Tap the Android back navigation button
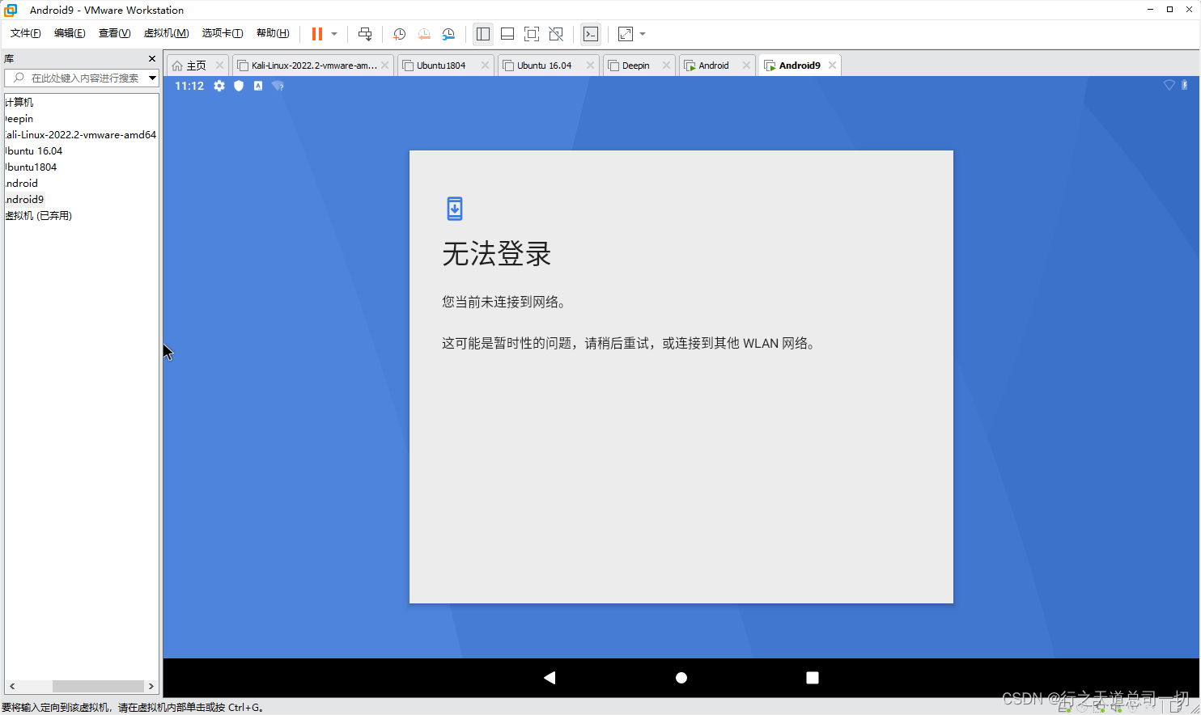Screen dimensions: 1201x715 pyautogui.click(x=550, y=678)
